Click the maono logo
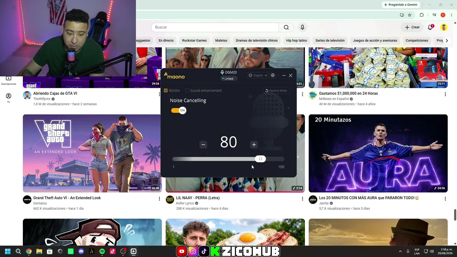The image size is (457, 257). point(174,76)
